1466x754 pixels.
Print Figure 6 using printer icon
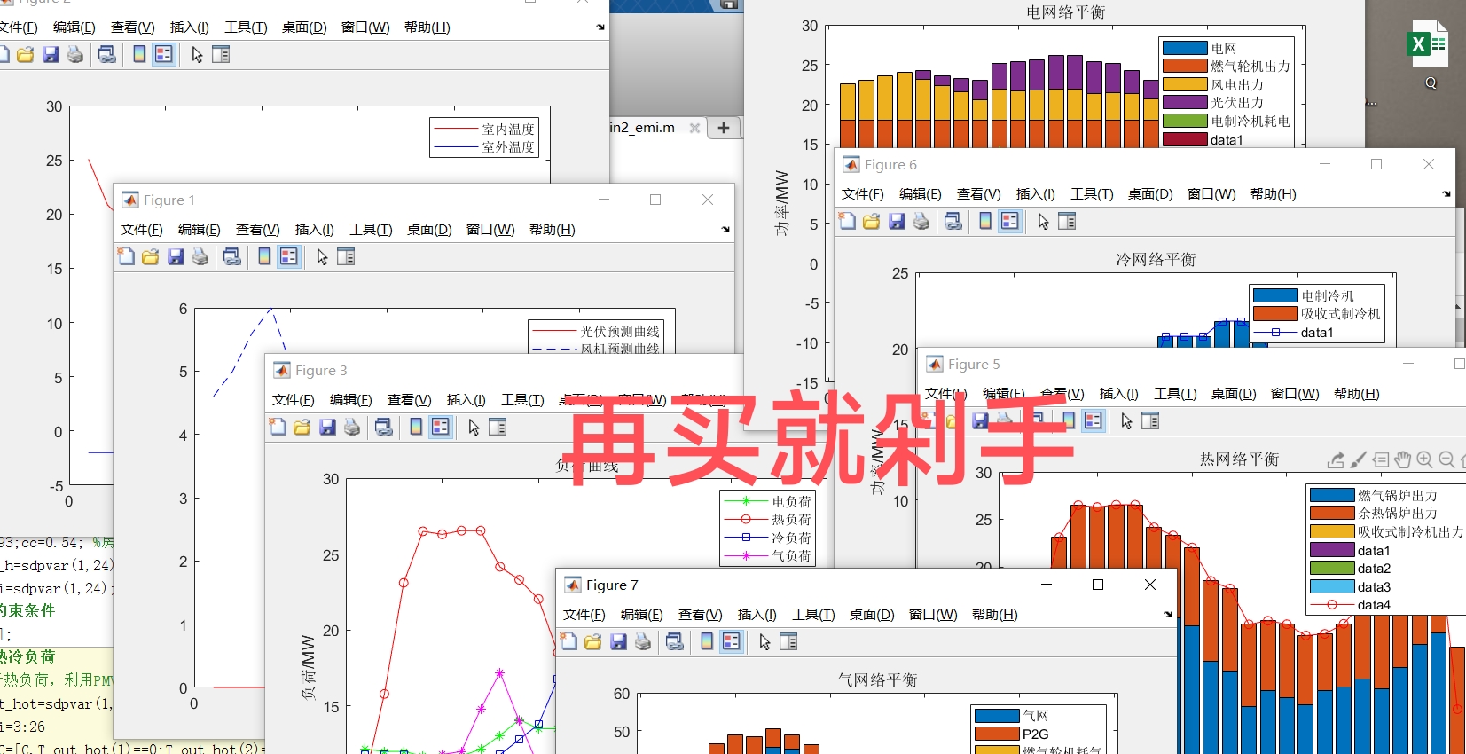point(921,221)
